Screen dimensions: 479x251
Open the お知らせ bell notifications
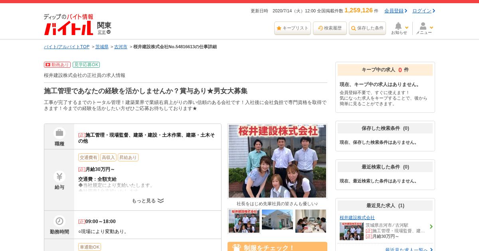[x=400, y=28]
